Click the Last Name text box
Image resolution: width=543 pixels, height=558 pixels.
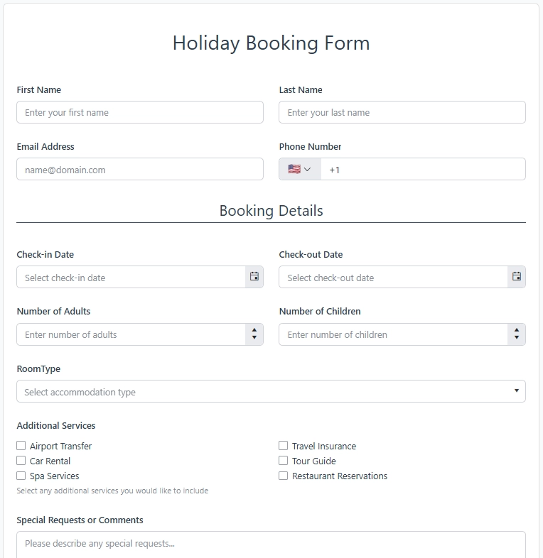[x=402, y=112]
